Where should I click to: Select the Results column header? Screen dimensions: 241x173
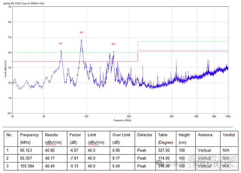[x=51, y=135]
